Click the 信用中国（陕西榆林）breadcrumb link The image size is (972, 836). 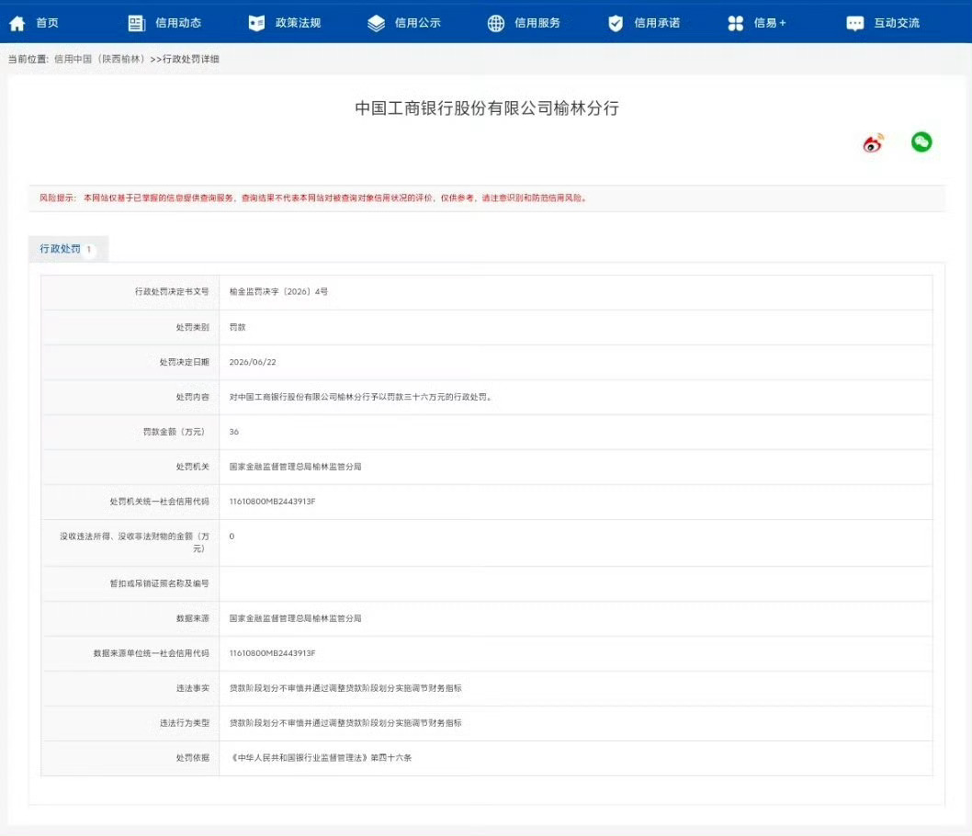click(x=102, y=59)
